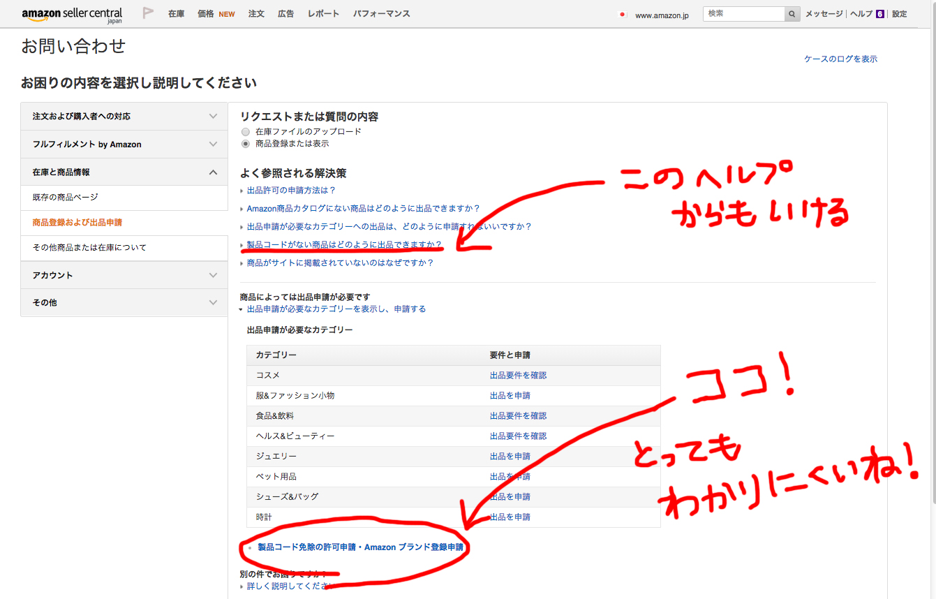This screenshot has width=936, height=599.
Task: Open the パフォーマンス menu
Action: tap(381, 14)
